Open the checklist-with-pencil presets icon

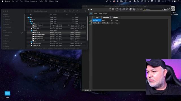[127, 9]
